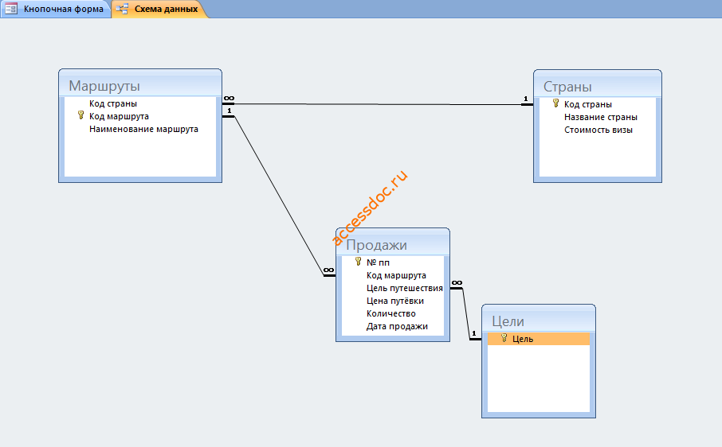Click the key icon in the Цели table
Screen dimensions: 722x447
coord(504,338)
